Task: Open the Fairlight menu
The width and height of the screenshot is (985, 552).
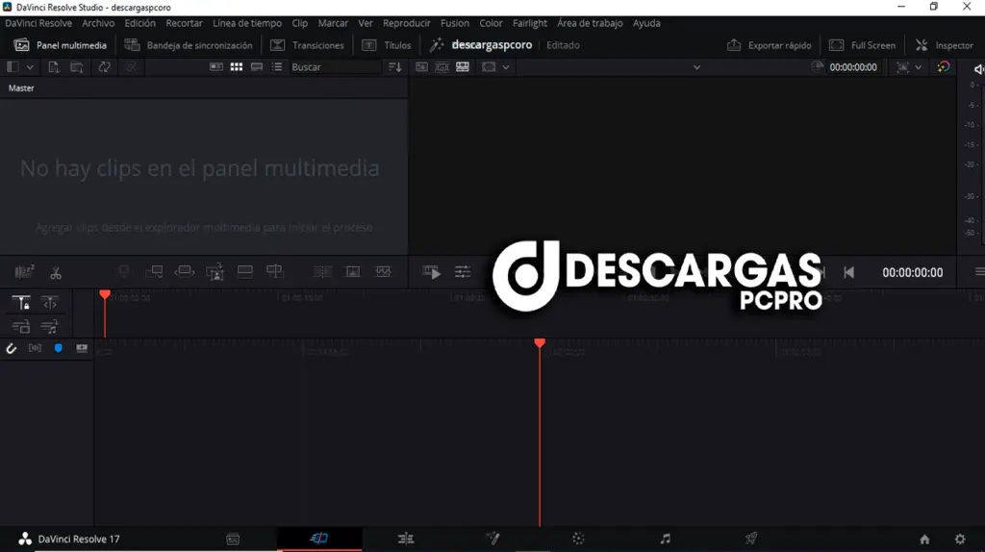Action: [530, 23]
